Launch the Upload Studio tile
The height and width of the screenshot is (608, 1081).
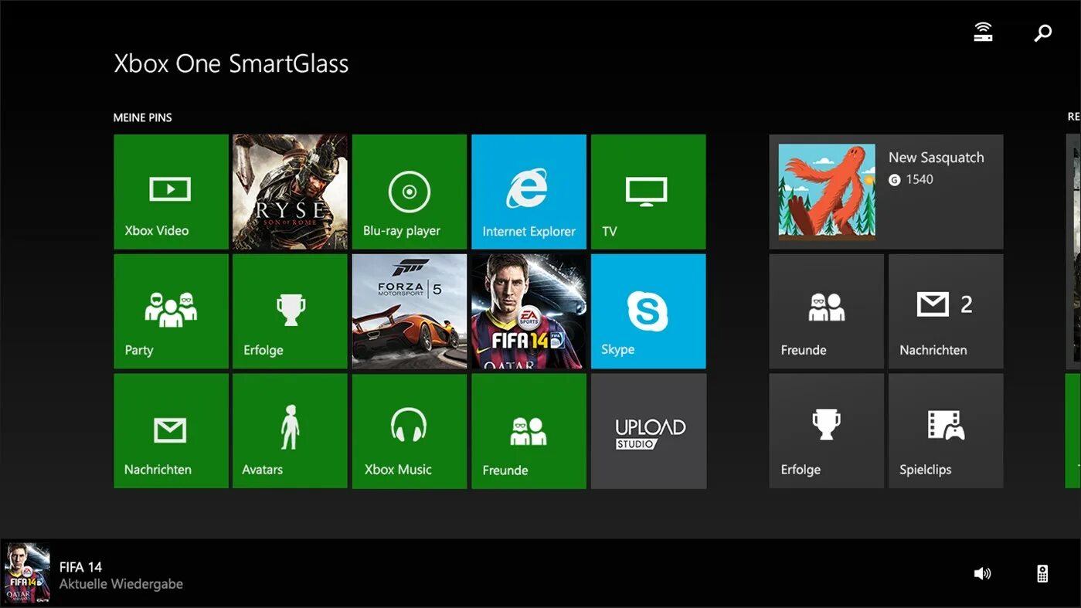648,431
